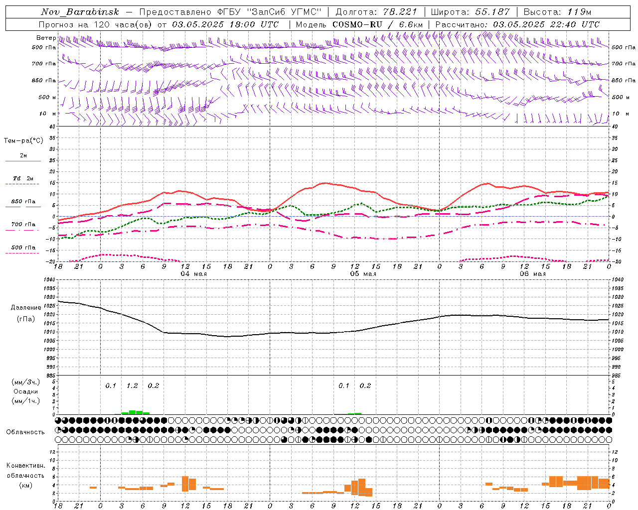The image size is (638, 510).
Task: Click the tallest green precipitation bar
Action: click(x=132, y=412)
